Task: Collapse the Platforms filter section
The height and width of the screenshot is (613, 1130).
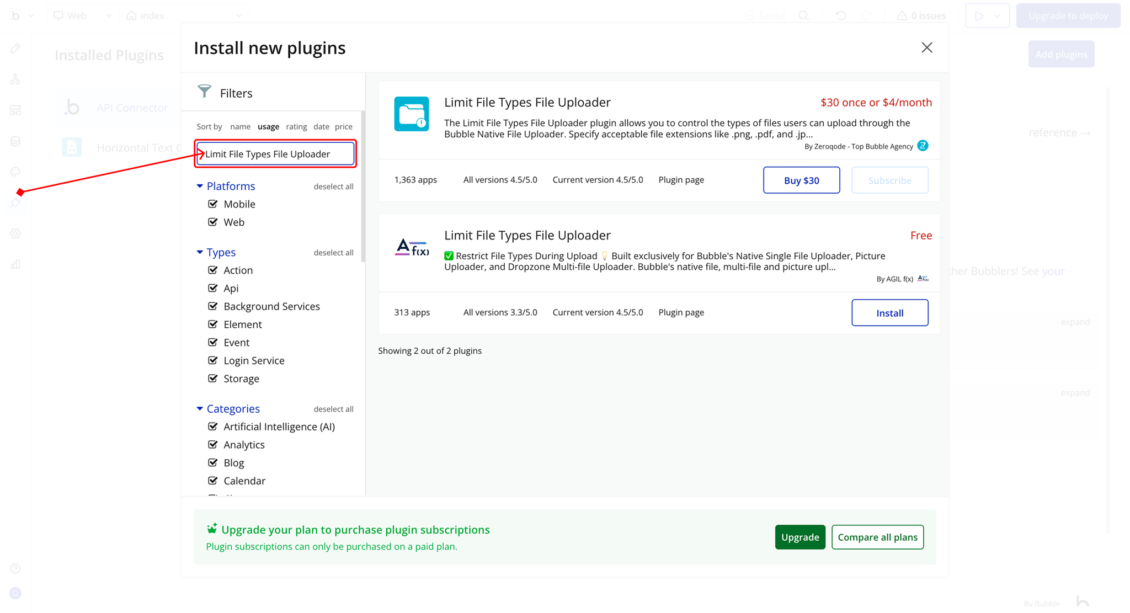Action: pyautogui.click(x=200, y=186)
